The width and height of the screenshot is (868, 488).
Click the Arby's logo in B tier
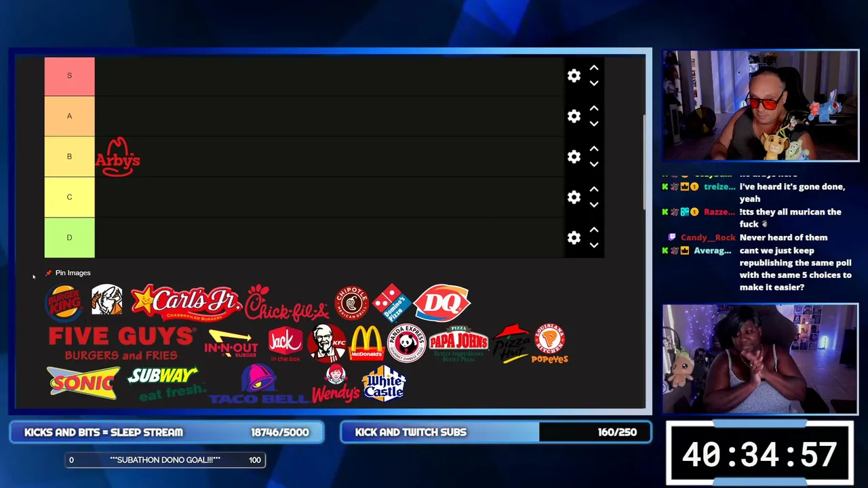[117, 157]
